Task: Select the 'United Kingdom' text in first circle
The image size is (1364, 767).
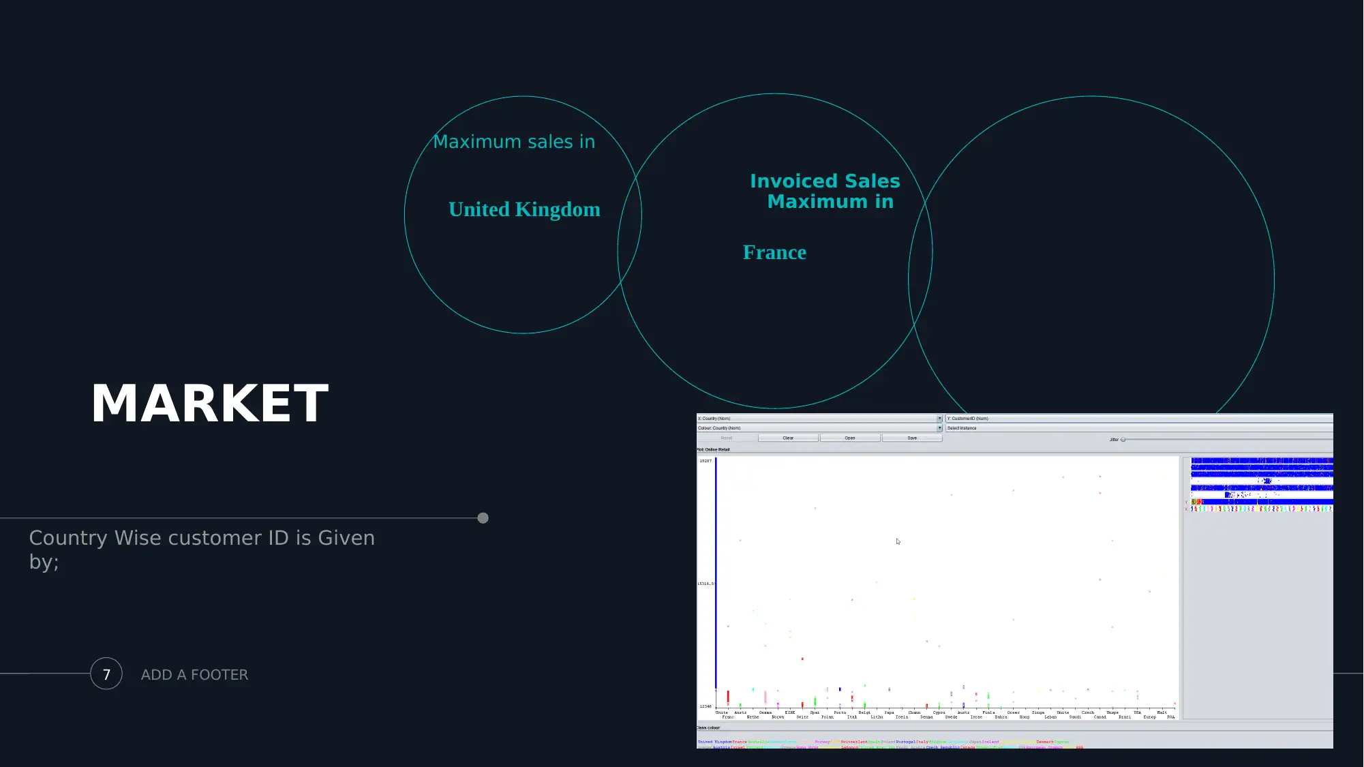Action: [524, 209]
